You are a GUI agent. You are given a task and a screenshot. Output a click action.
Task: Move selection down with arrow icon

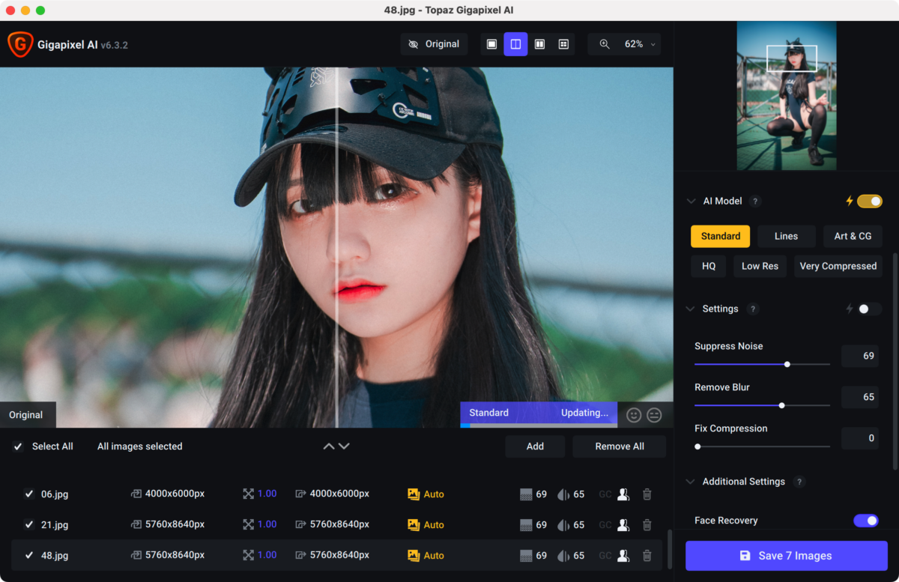344,446
